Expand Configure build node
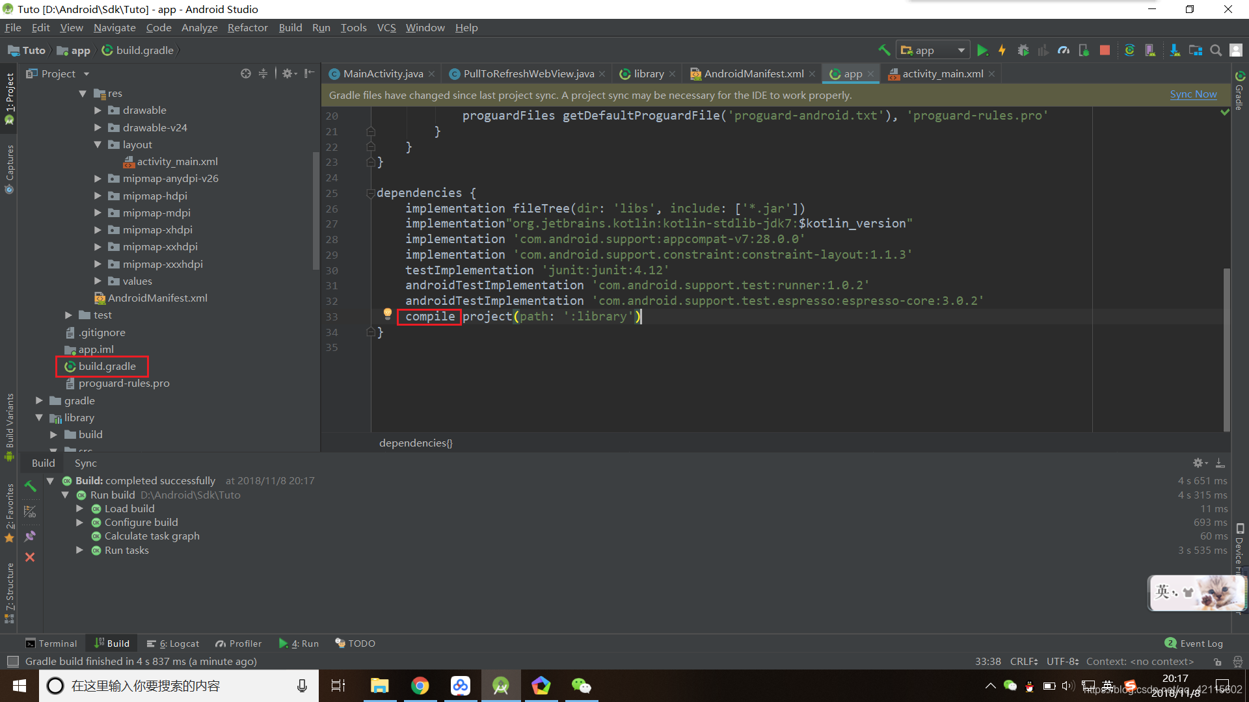Viewport: 1249px width, 702px height. [x=79, y=522]
